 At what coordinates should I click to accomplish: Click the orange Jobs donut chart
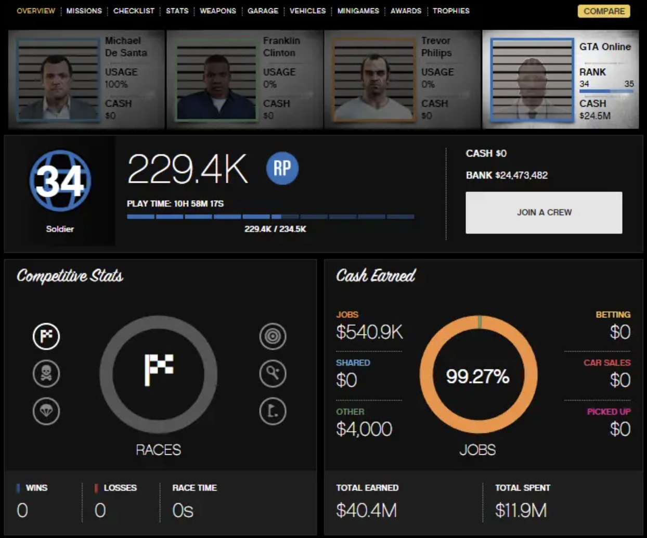click(478, 375)
